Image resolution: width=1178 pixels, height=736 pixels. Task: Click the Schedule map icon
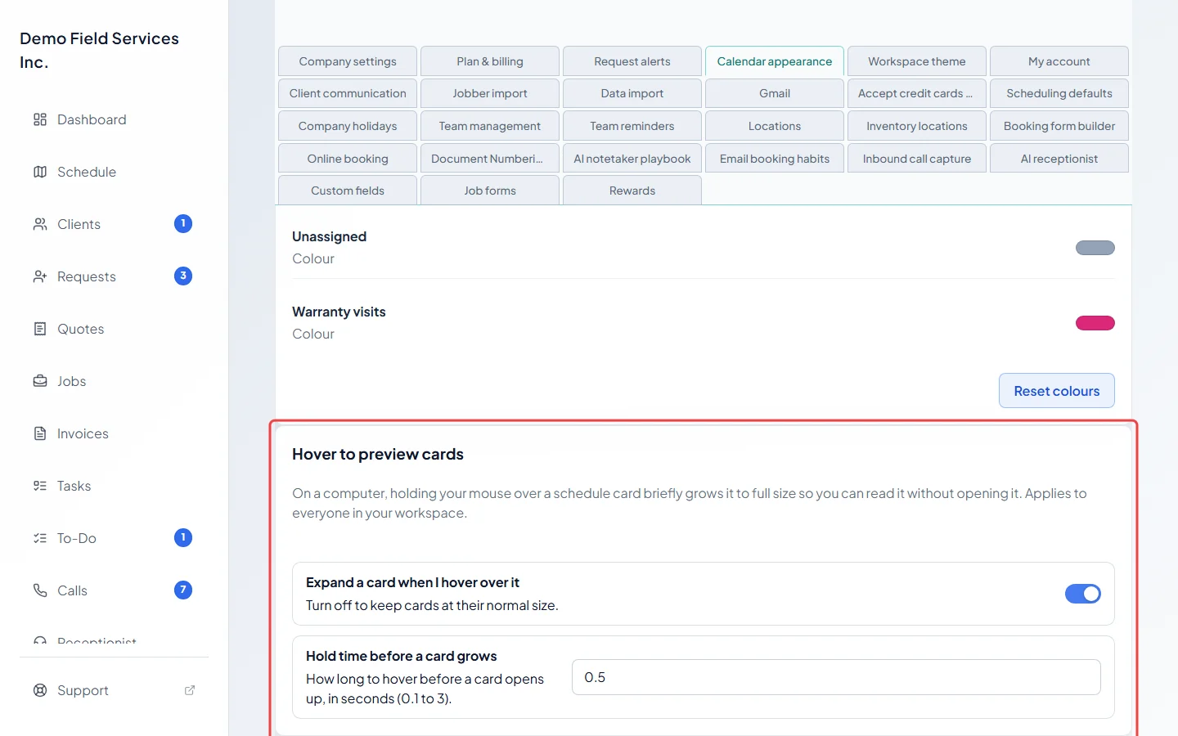pos(40,172)
